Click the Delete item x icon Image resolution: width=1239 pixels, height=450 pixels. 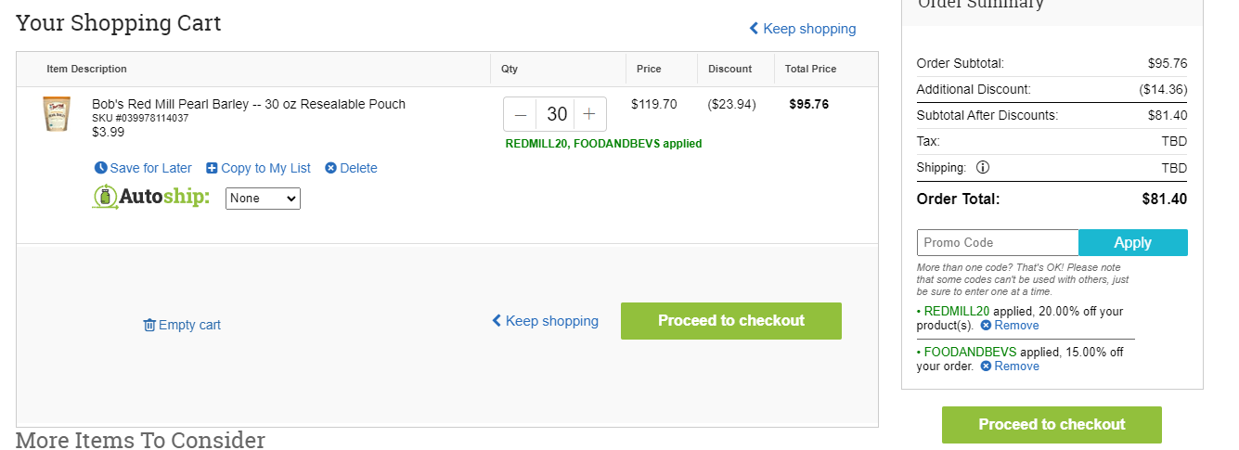point(330,168)
